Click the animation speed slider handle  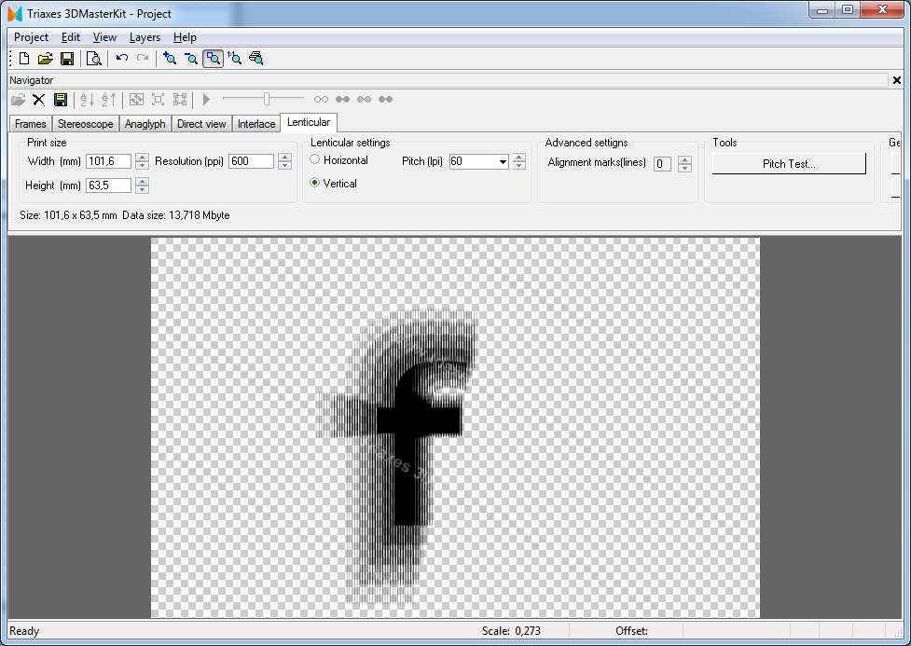point(267,100)
